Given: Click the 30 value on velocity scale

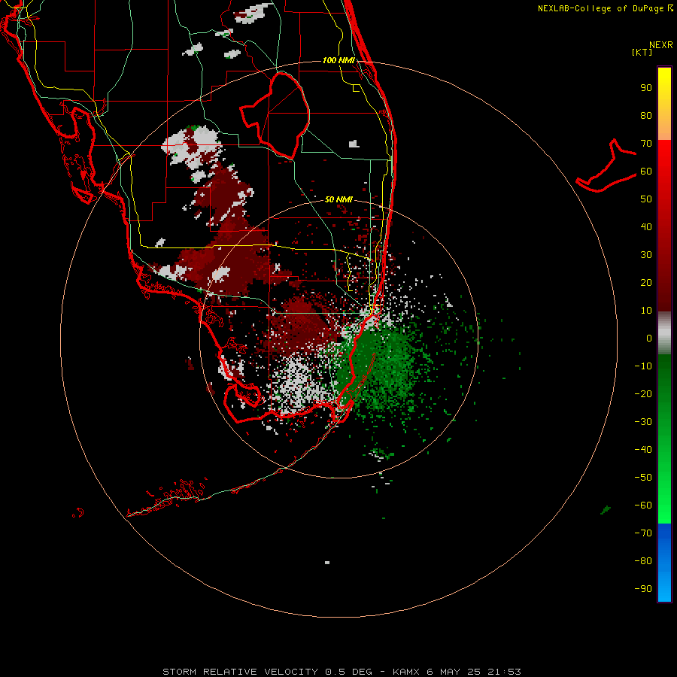Looking at the screenshot, I should tap(646, 255).
